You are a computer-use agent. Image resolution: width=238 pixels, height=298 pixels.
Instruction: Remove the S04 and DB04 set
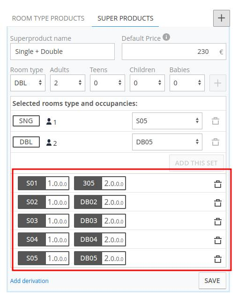pyautogui.click(x=218, y=240)
